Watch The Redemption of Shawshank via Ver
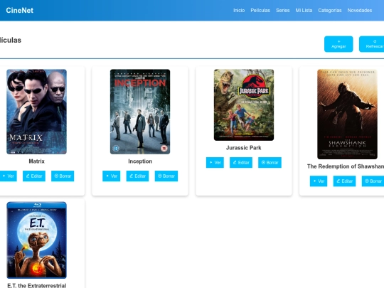The image size is (384, 288). (x=319, y=181)
